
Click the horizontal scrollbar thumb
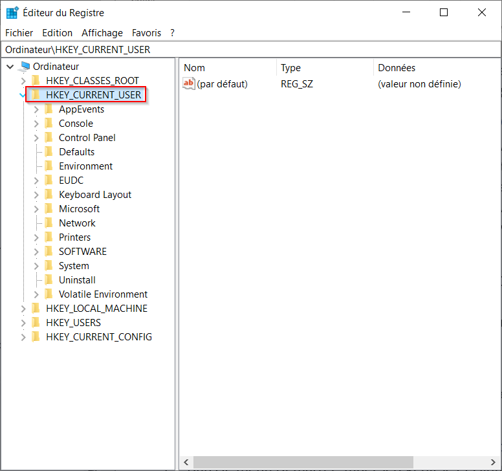303,462
